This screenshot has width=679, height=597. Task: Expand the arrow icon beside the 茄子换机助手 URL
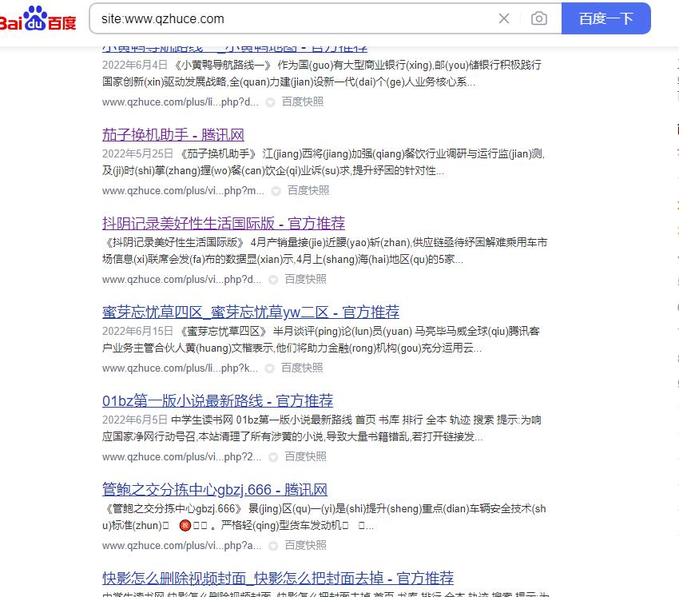(276, 191)
